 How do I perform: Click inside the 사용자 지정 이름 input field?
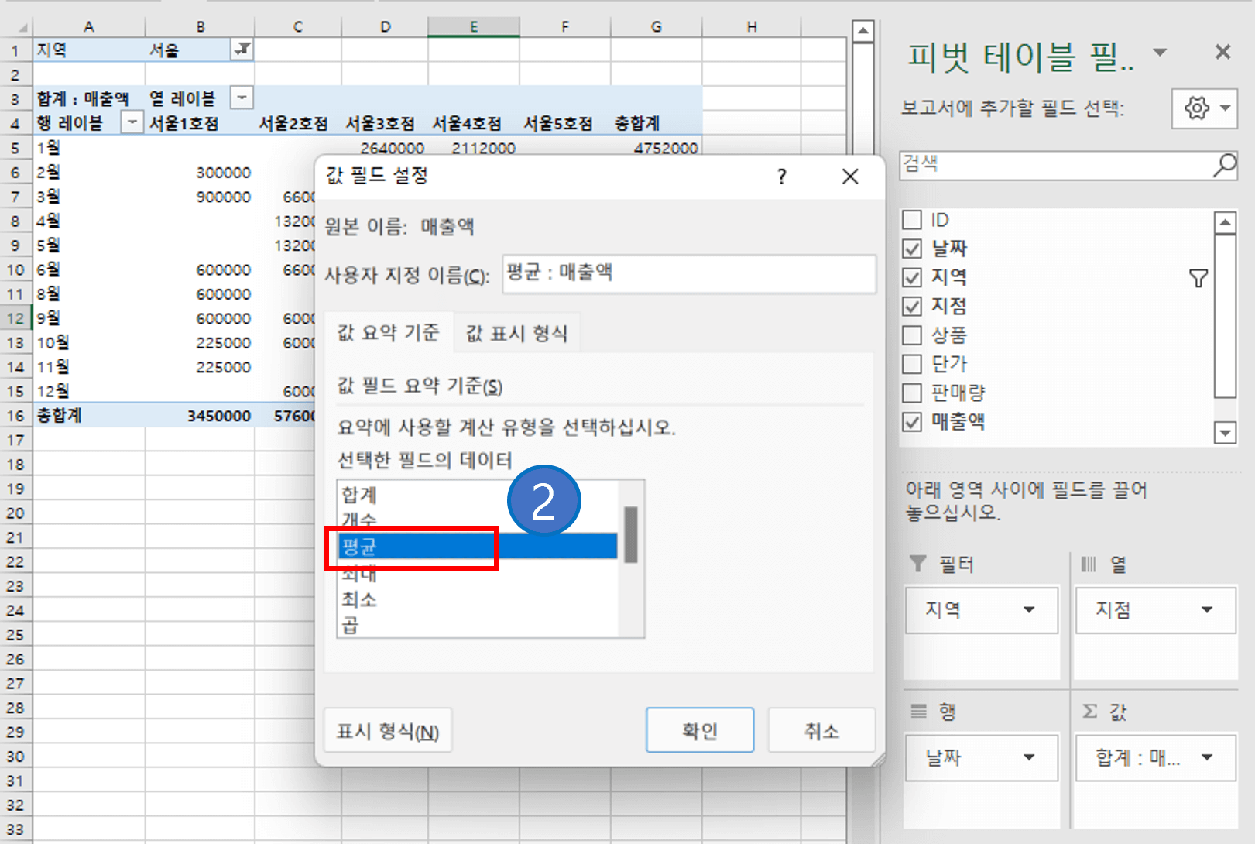pos(688,274)
